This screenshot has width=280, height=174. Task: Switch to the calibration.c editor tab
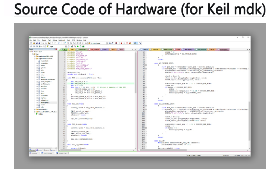tap(82, 49)
